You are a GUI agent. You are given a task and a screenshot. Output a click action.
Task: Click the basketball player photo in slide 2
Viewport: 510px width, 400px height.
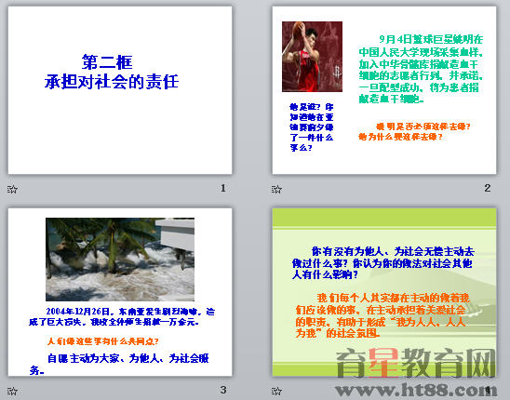(x=312, y=57)
